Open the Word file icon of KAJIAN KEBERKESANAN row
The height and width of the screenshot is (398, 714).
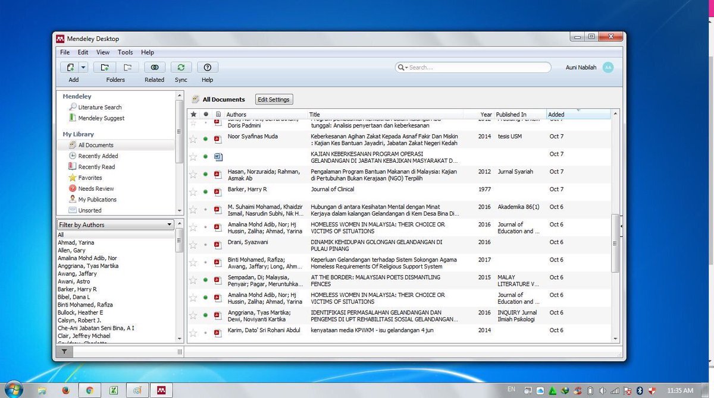pos(218,157)
